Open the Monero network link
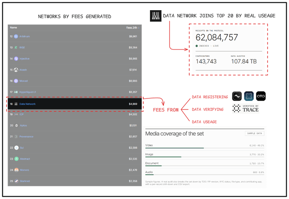289x199 pixels. [25, 170]
